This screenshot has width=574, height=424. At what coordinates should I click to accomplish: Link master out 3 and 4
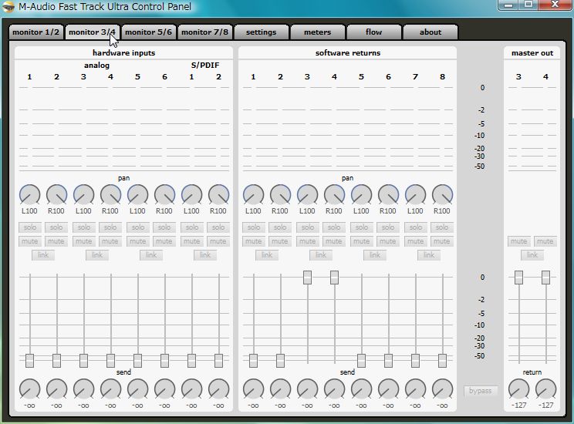(532, 255)
